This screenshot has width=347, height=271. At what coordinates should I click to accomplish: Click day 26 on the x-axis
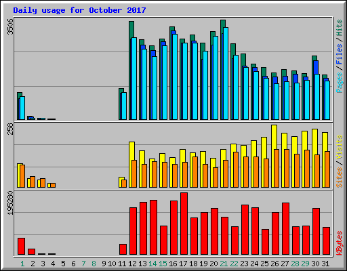tap(274, 264)
